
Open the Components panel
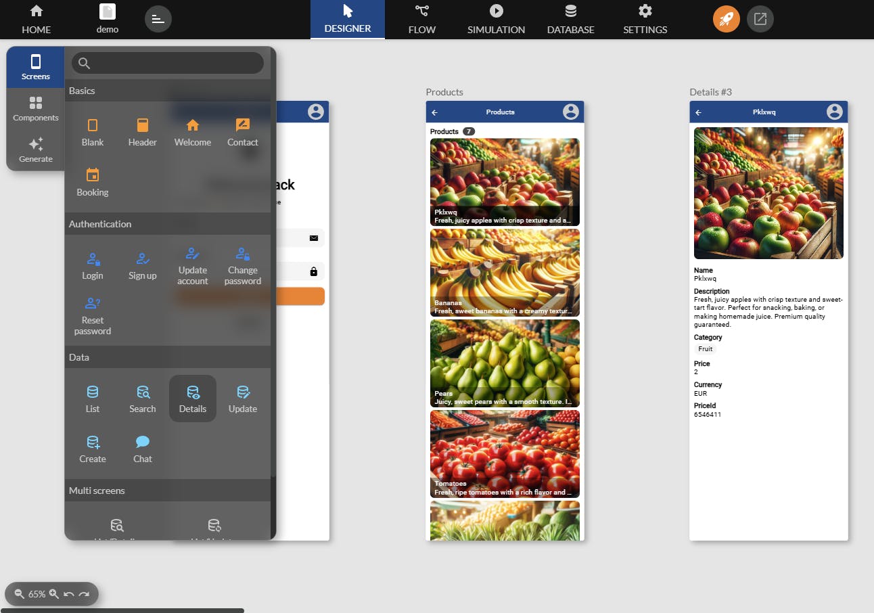(36, 109)
